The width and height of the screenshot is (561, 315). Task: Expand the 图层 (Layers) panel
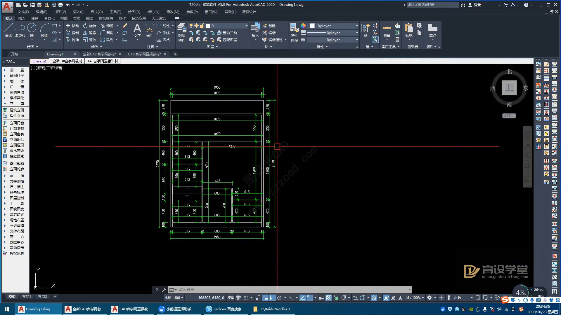212,47
